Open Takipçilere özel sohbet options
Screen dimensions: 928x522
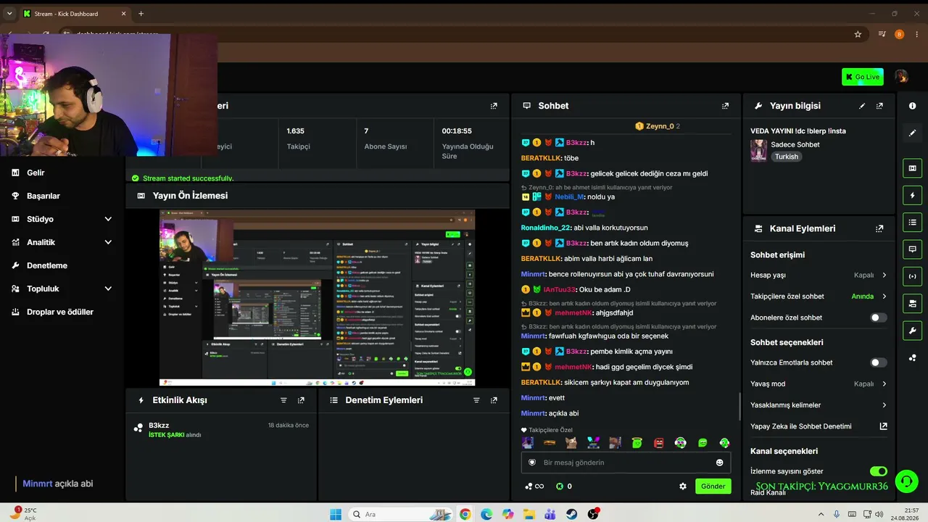click(819, 296)
